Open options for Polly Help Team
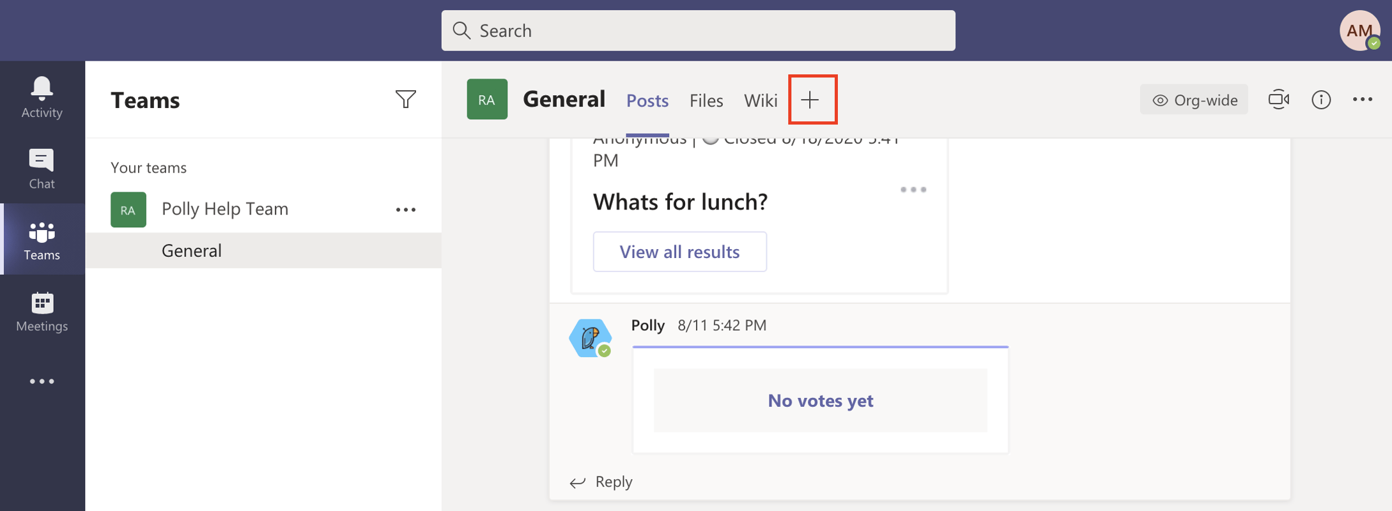 pos(406,209)
